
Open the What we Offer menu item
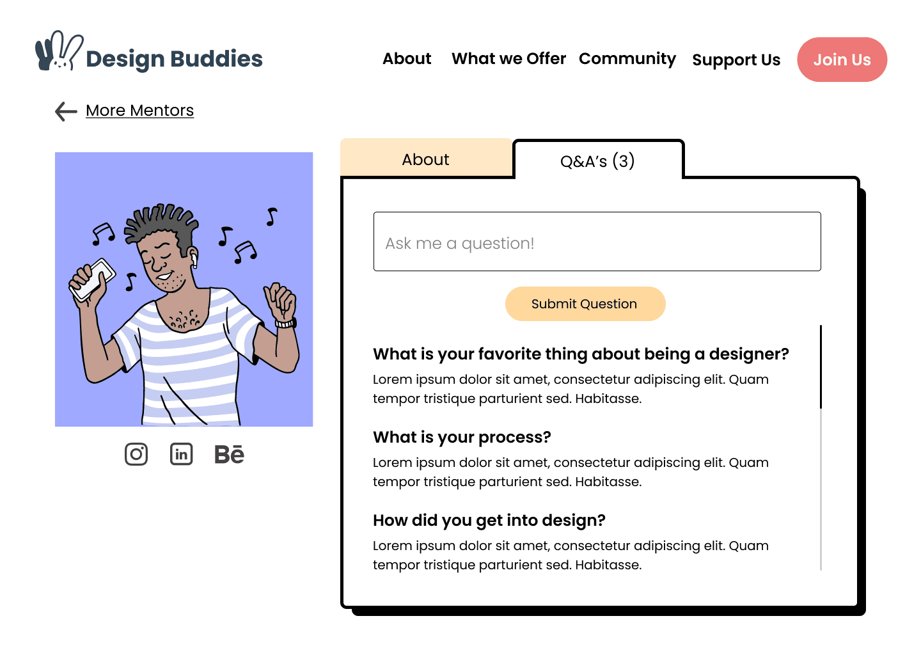tap(508, 59)
